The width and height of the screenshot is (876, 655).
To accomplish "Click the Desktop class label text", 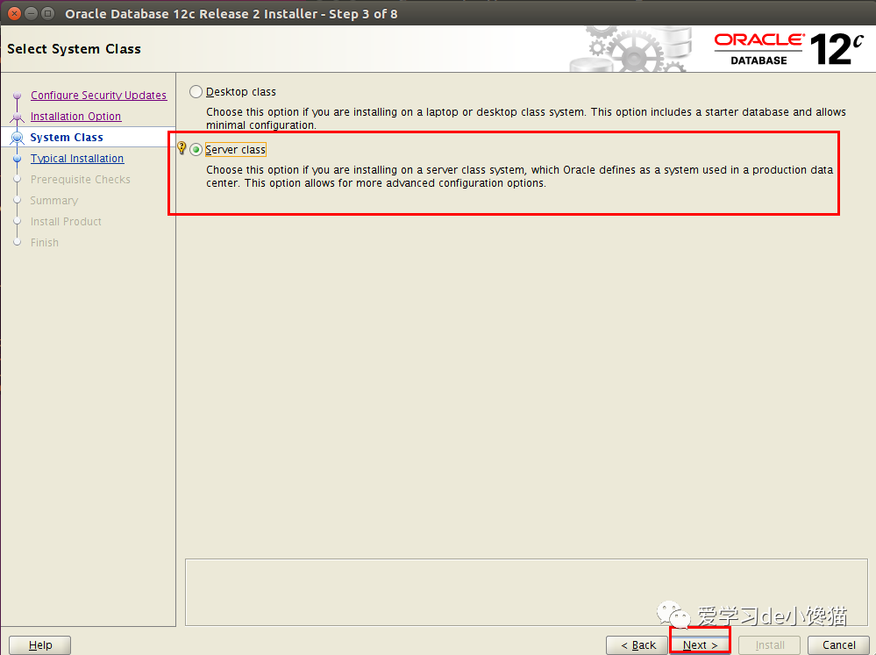I will (241, 92).
